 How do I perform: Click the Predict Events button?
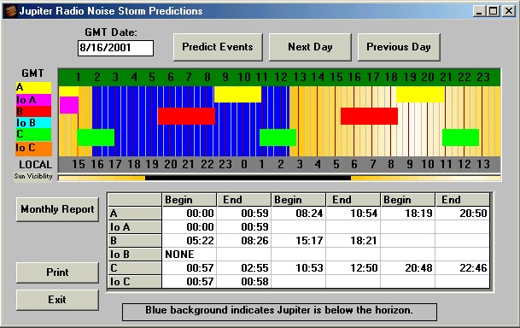(x=218, y=47)
